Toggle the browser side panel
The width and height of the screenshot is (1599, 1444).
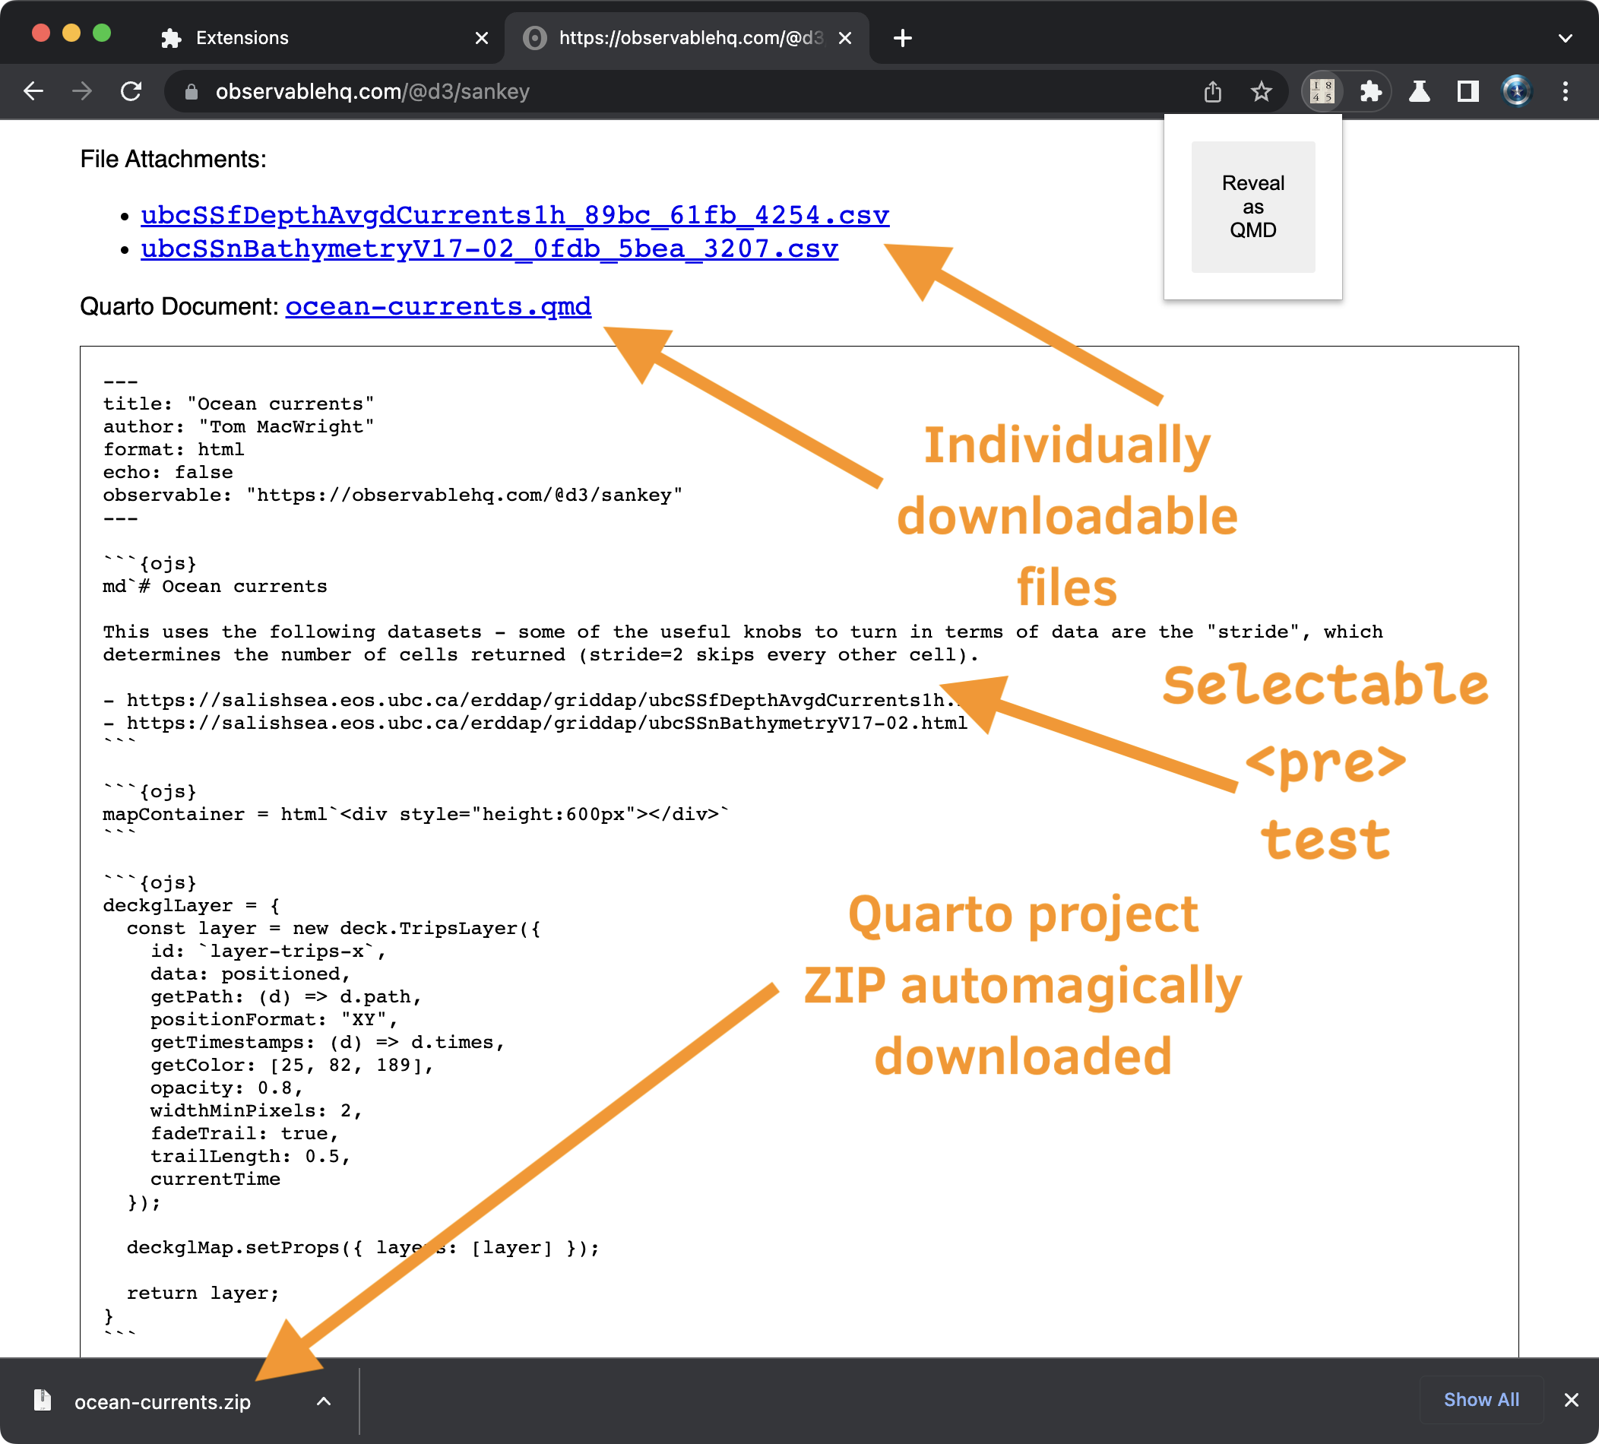[x=1468, y=92]
